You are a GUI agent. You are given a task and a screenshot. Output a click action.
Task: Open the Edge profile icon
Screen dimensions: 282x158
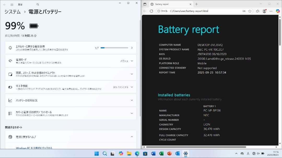pos(264,11)
